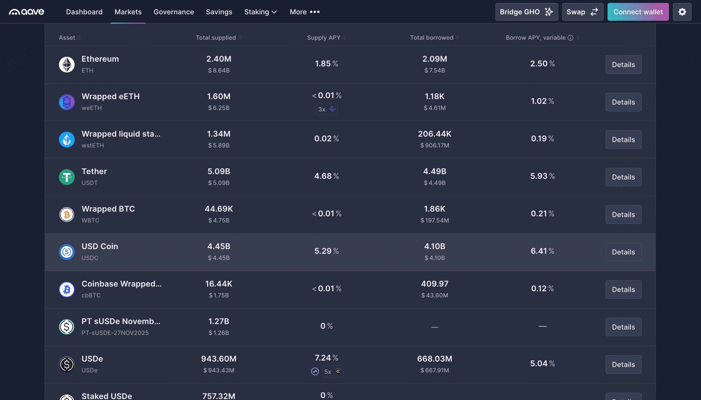Screen dimensions: 701x400
Task: Open settings gear icon
Action: [682, 12]
